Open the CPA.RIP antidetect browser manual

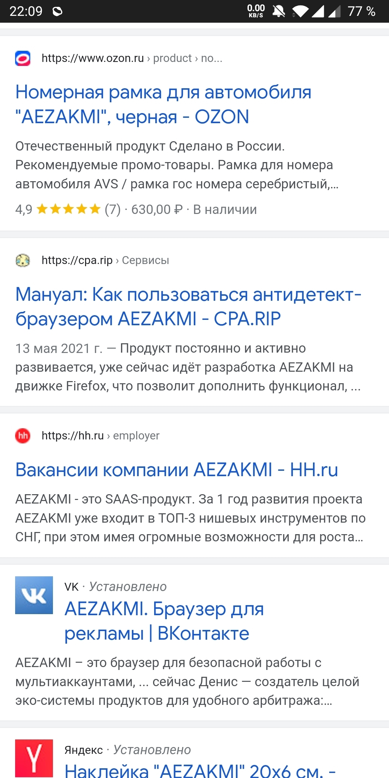click(188, 307)
